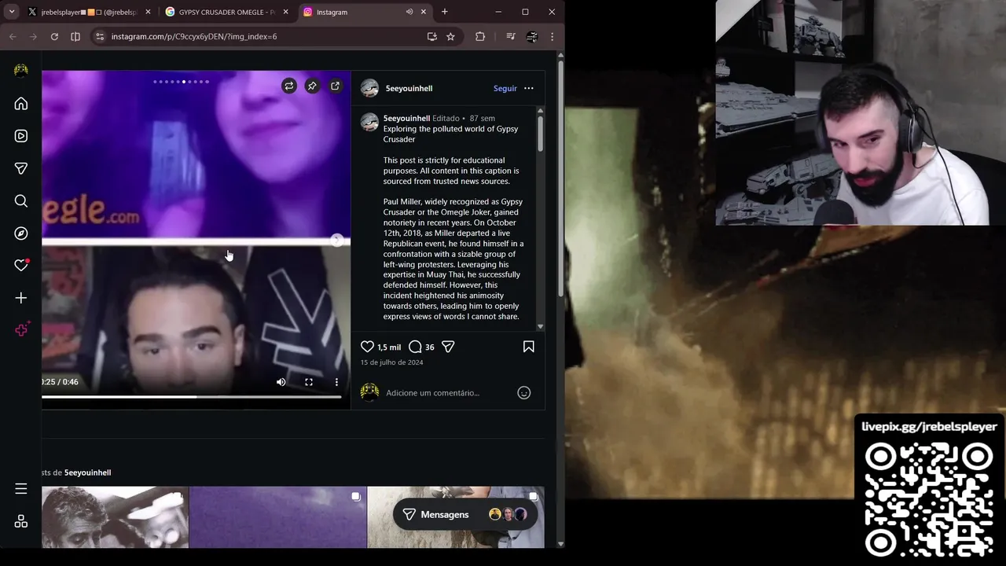Open Notifications heart icon in sidebar
The width and height of the screenshot is (1006, 566).
(21, 266)
